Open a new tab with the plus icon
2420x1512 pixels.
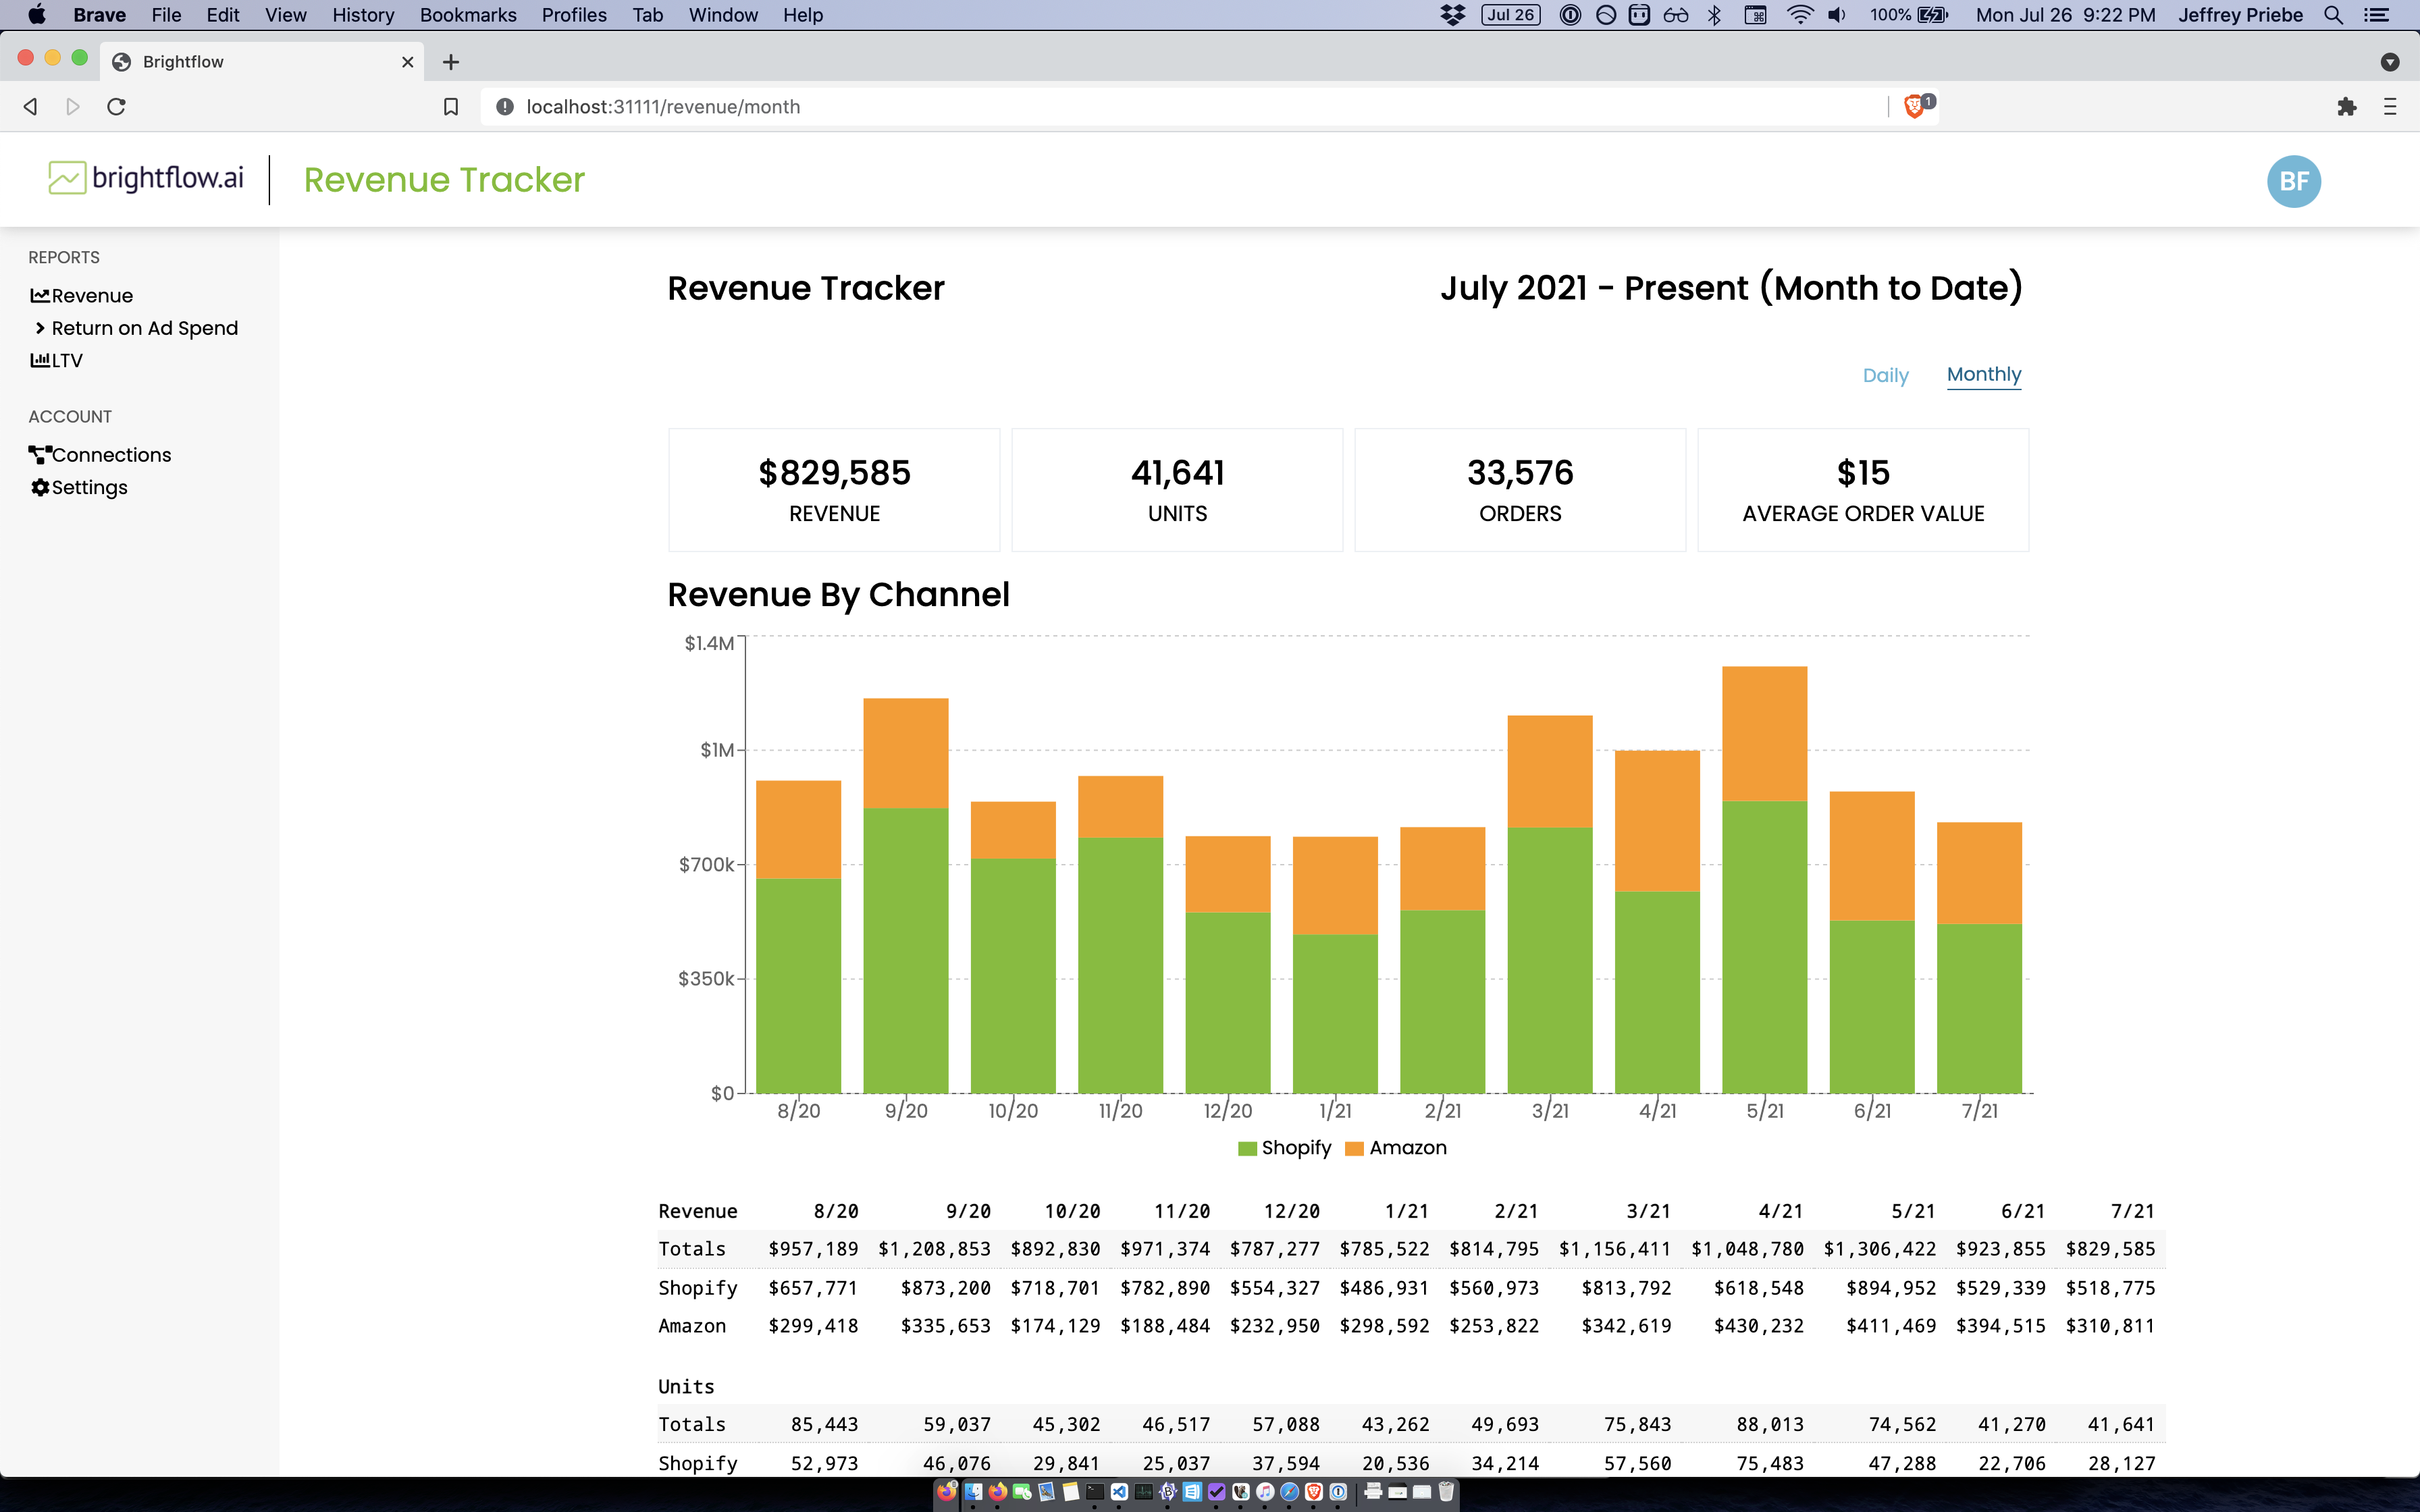point(451,62)
